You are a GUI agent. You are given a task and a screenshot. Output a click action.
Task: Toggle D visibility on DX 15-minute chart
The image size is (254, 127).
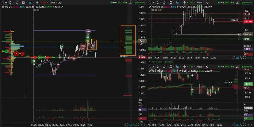(227, 67)
